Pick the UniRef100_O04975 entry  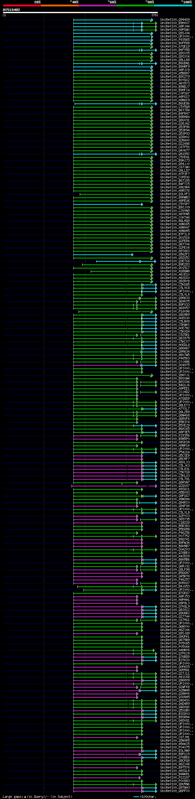coord(175,365)
